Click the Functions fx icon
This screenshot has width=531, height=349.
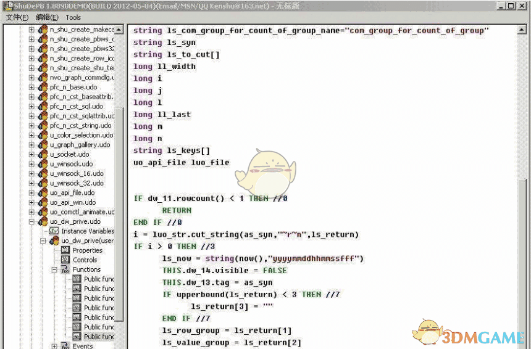tap(65, 269)
